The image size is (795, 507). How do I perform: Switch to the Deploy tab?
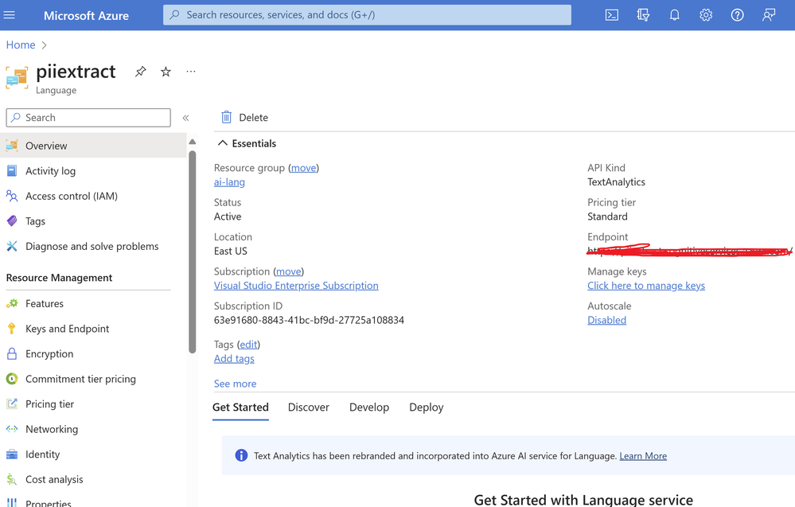pyautogui.click(x=427, y=408)
